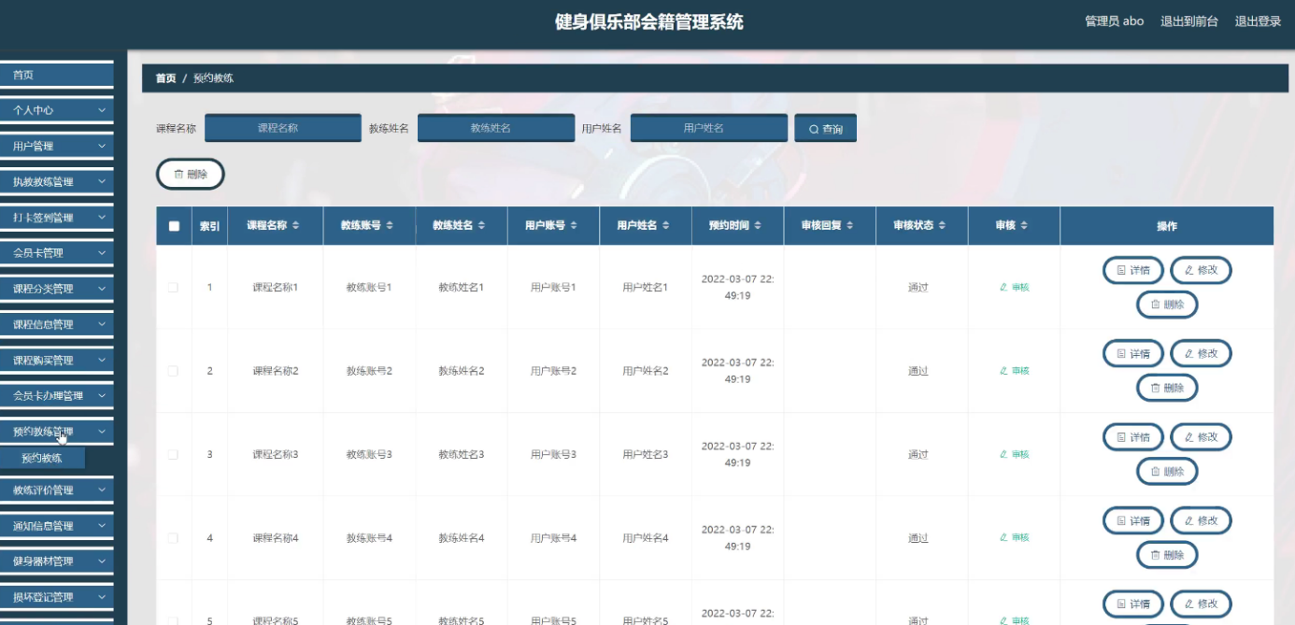Sort by 教练姓名 column sort arrows
This screenshot has width=1295, height=625.
(482, 226)
